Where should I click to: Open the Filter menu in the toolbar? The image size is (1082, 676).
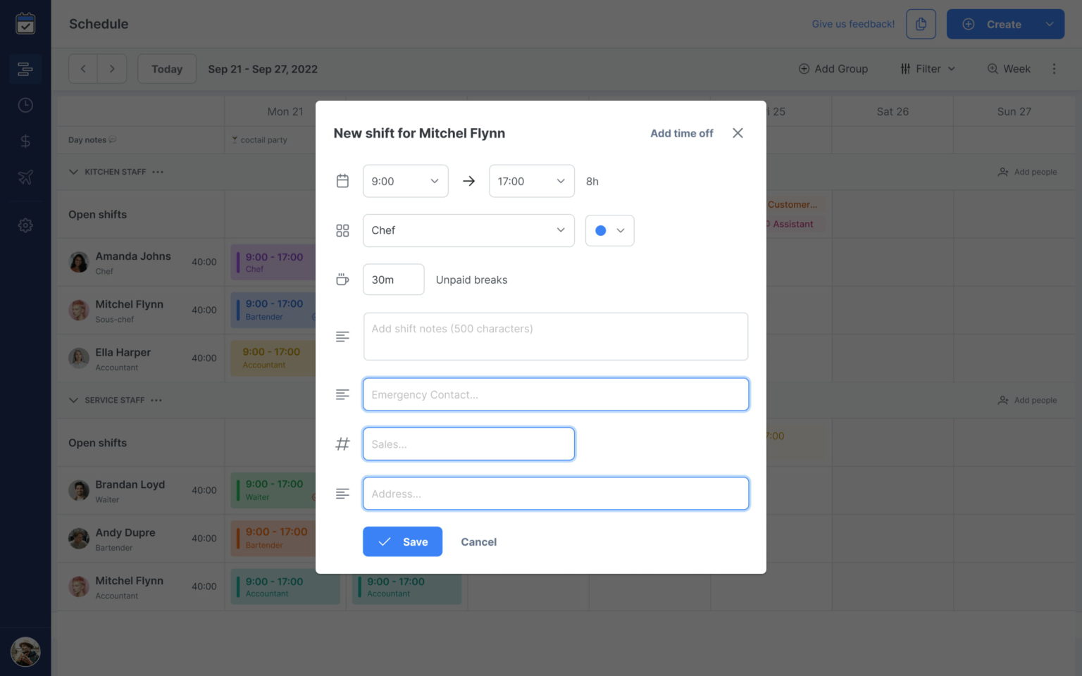(x=927, y=68)
